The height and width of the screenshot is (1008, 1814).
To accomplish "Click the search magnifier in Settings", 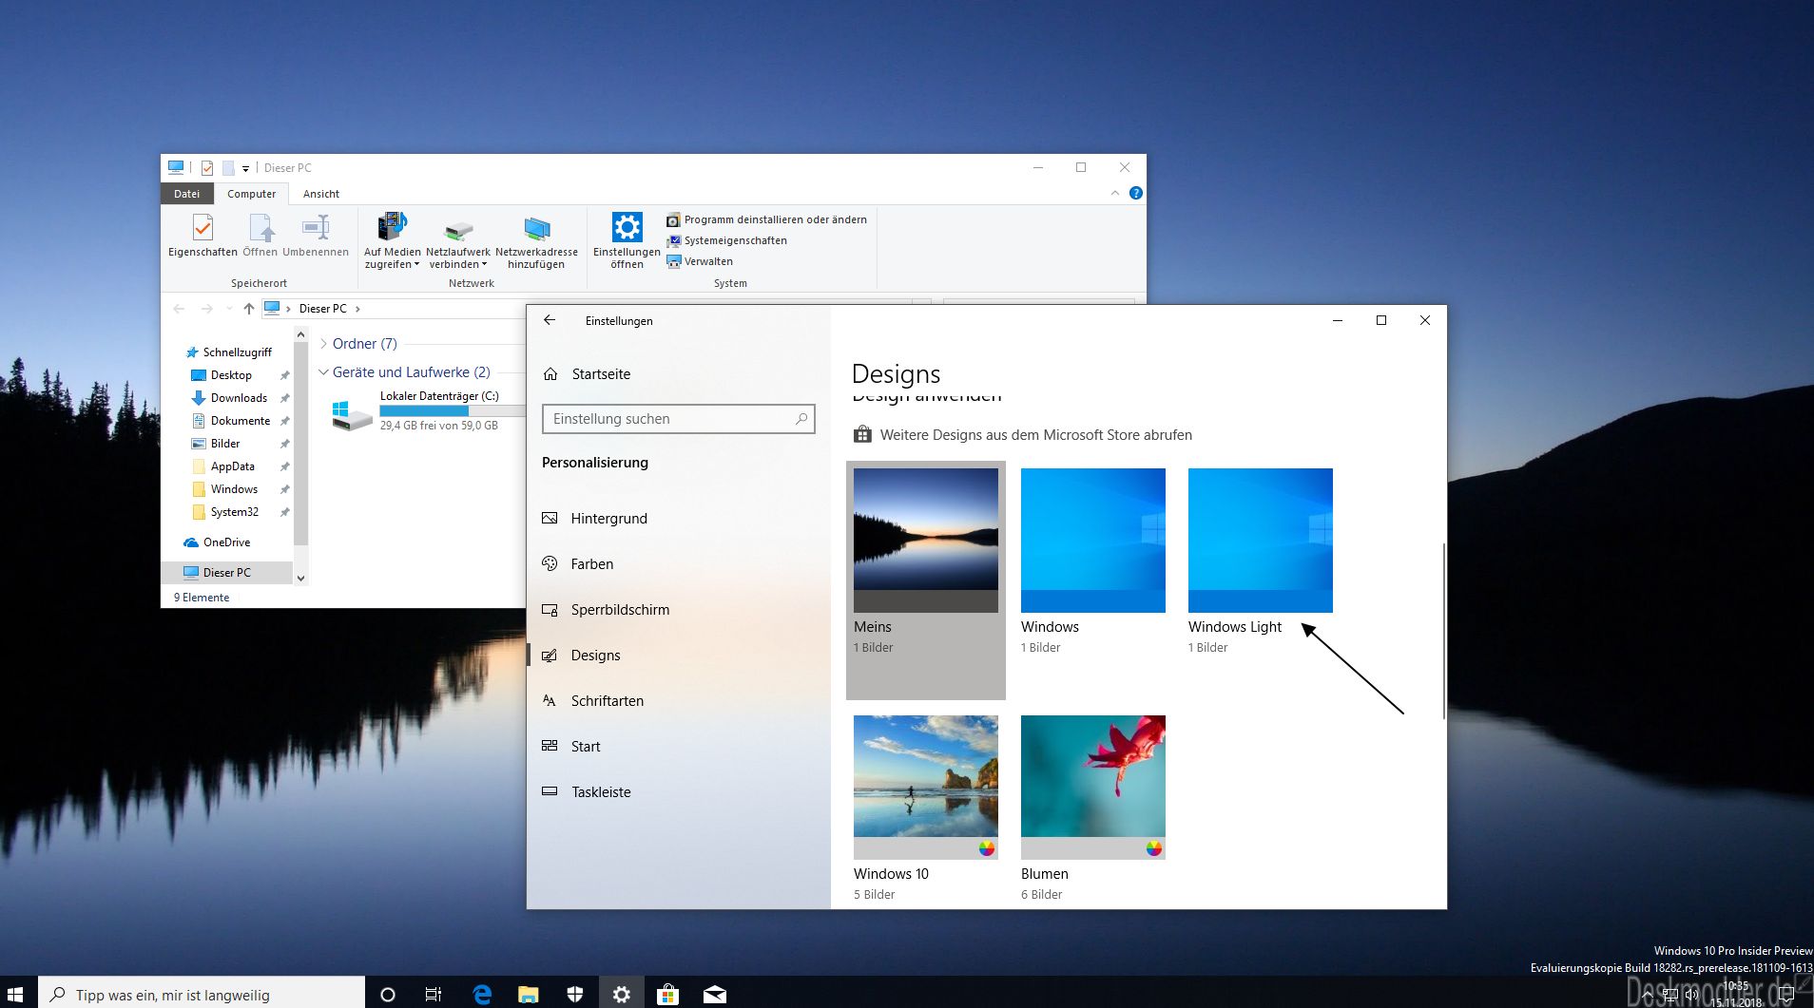I will coord(801,419).
